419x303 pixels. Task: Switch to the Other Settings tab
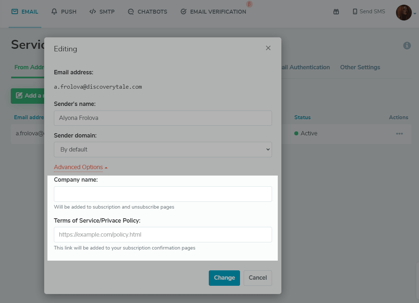360,67
